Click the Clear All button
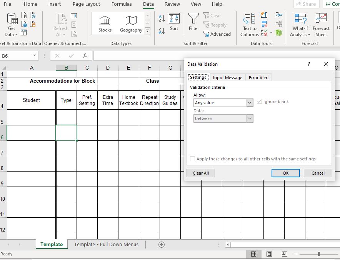This screenshot has height=260, width=340. point(200,173)
